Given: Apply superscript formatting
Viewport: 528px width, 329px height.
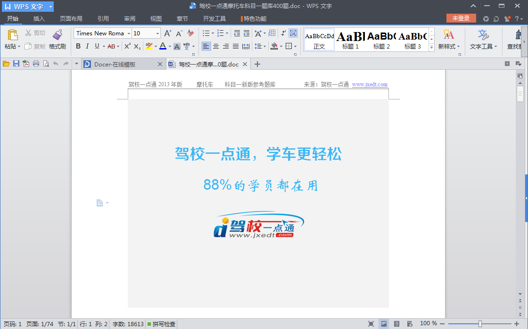Looking at the screenshot, I should pyautogui.click(x=126, y=47).
